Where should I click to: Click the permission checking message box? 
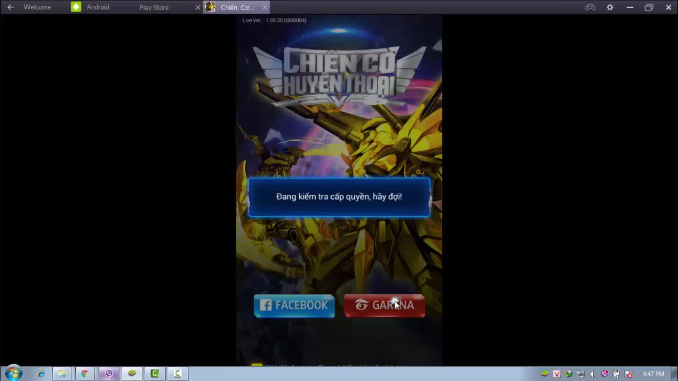tap(339, 197)
